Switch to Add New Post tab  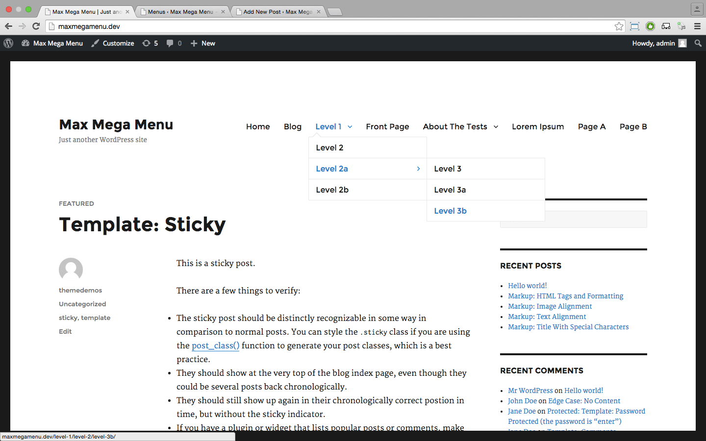click(278, 12)
